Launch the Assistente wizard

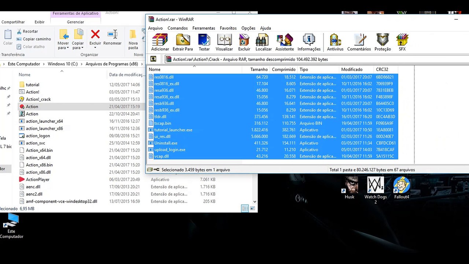[x=285, y=43]
